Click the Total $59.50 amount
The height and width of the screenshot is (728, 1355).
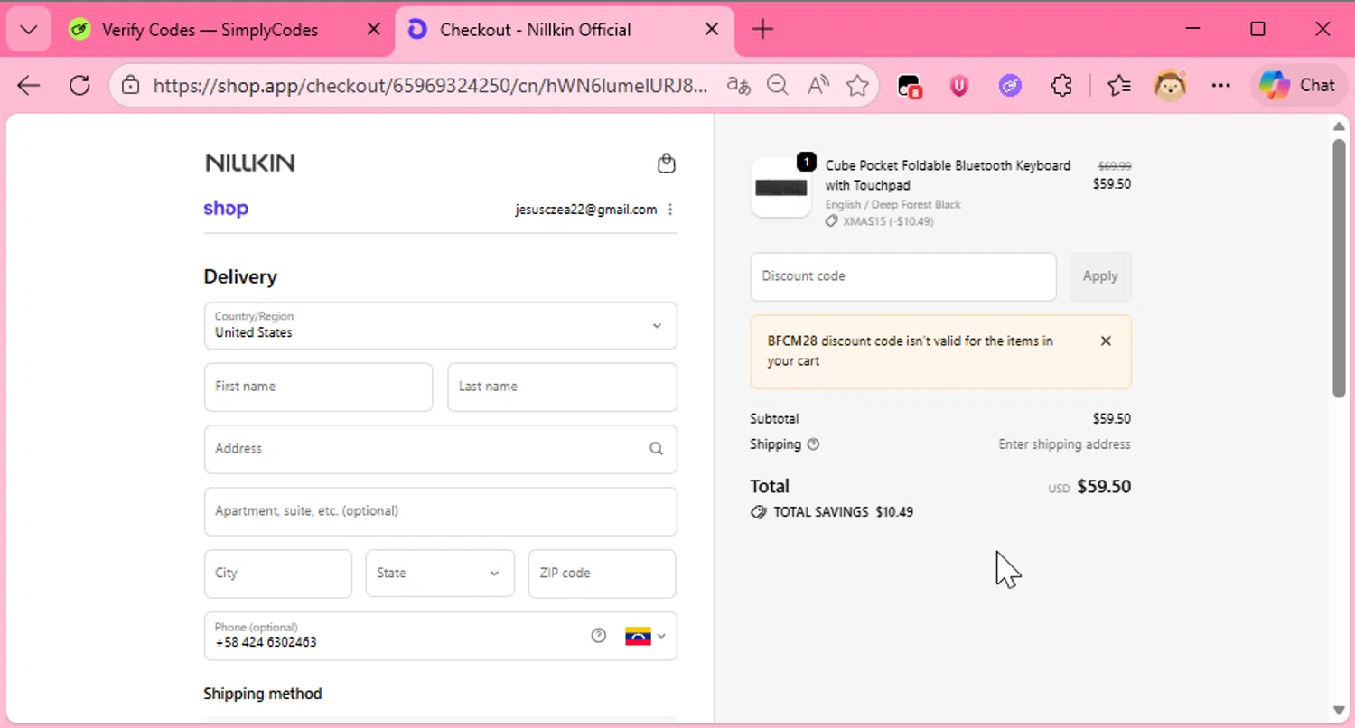(x=1104, y=487)
